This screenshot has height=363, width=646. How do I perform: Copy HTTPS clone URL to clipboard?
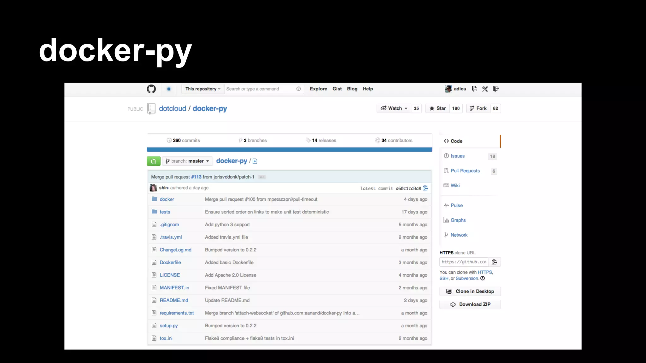pyautogui.click(x=494, y=262)
